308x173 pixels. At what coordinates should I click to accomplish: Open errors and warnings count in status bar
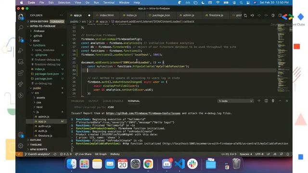pos(66,154)
